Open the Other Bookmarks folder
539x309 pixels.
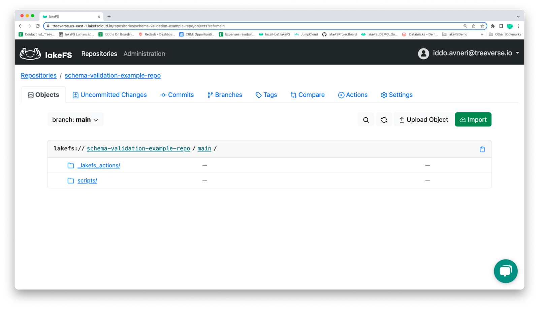[505, 34]
